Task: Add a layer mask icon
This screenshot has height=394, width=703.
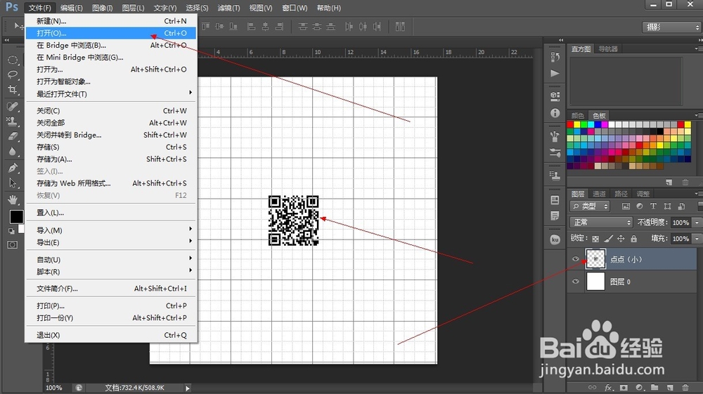Action: 624,387
